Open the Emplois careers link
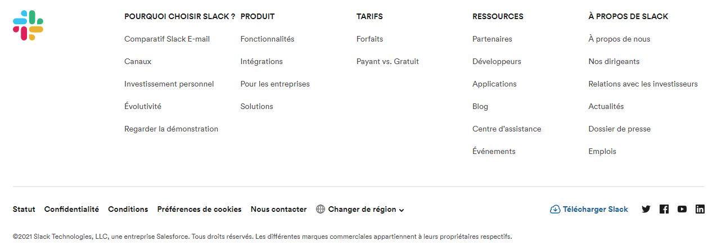Image resolution: width=717 pixels, height=245 pixels. click(x=602, y=151)
